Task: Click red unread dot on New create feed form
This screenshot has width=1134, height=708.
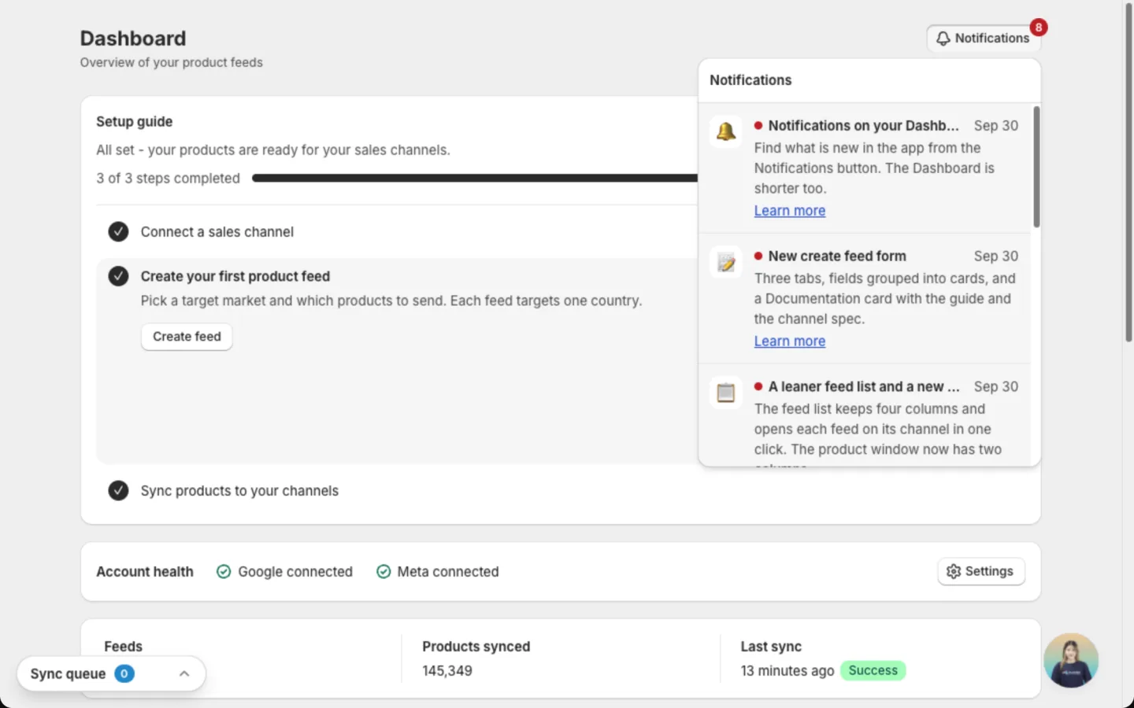Action: click(x=758, y=256)
